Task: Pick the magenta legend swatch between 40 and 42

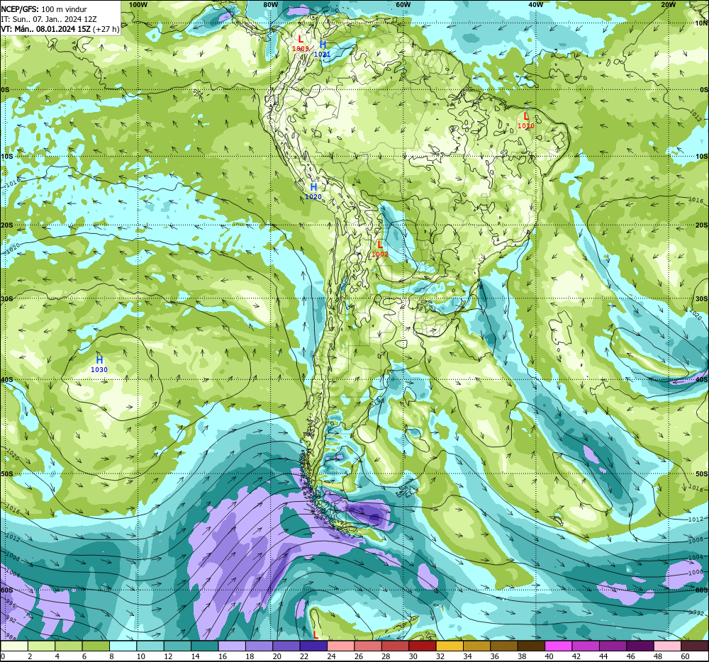Action: click(559, 646)
